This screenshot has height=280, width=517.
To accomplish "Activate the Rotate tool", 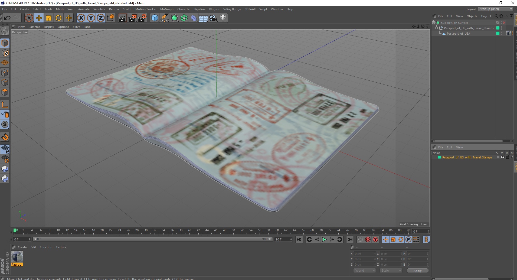I will point(58,18).
